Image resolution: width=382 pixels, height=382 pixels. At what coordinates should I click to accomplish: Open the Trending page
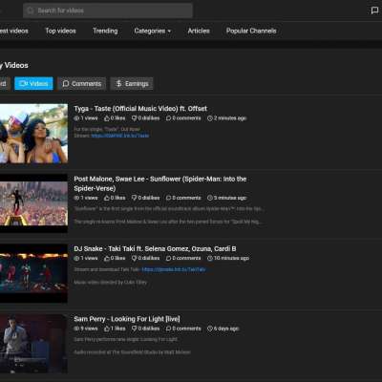coord(105,31)
